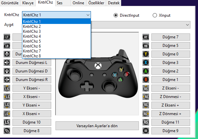Image resolution: width=198 pixels, height=139 pixels.
Task: Choose KntrlChz 1 in the list
Action: tap(56, 22)
